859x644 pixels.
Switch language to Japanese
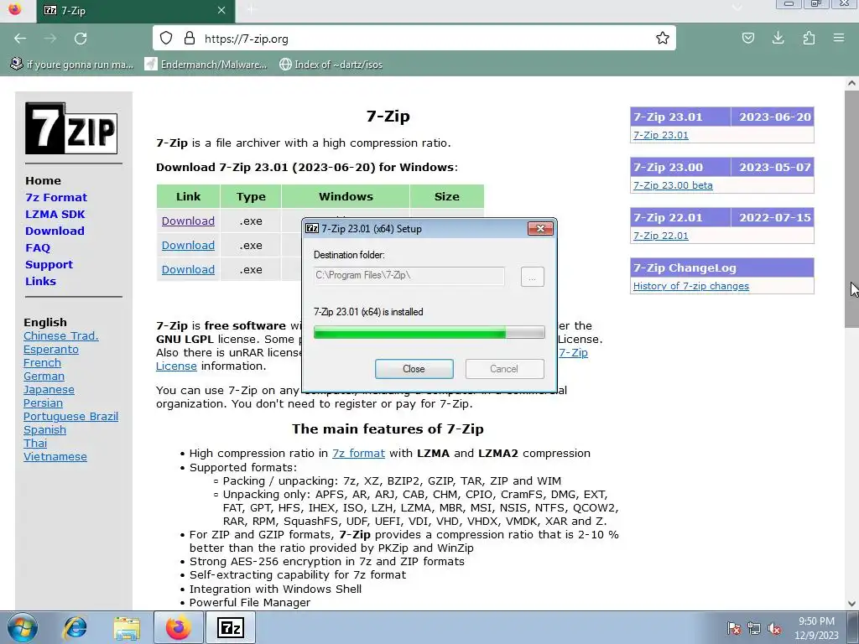(49, 389)
